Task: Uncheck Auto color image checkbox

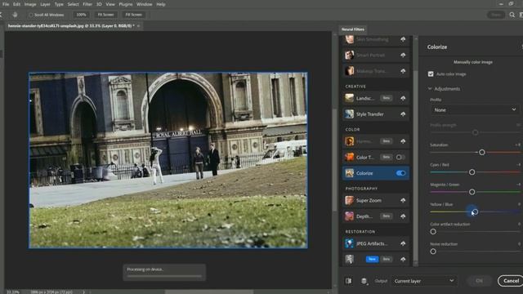Action: pos(431,74)
